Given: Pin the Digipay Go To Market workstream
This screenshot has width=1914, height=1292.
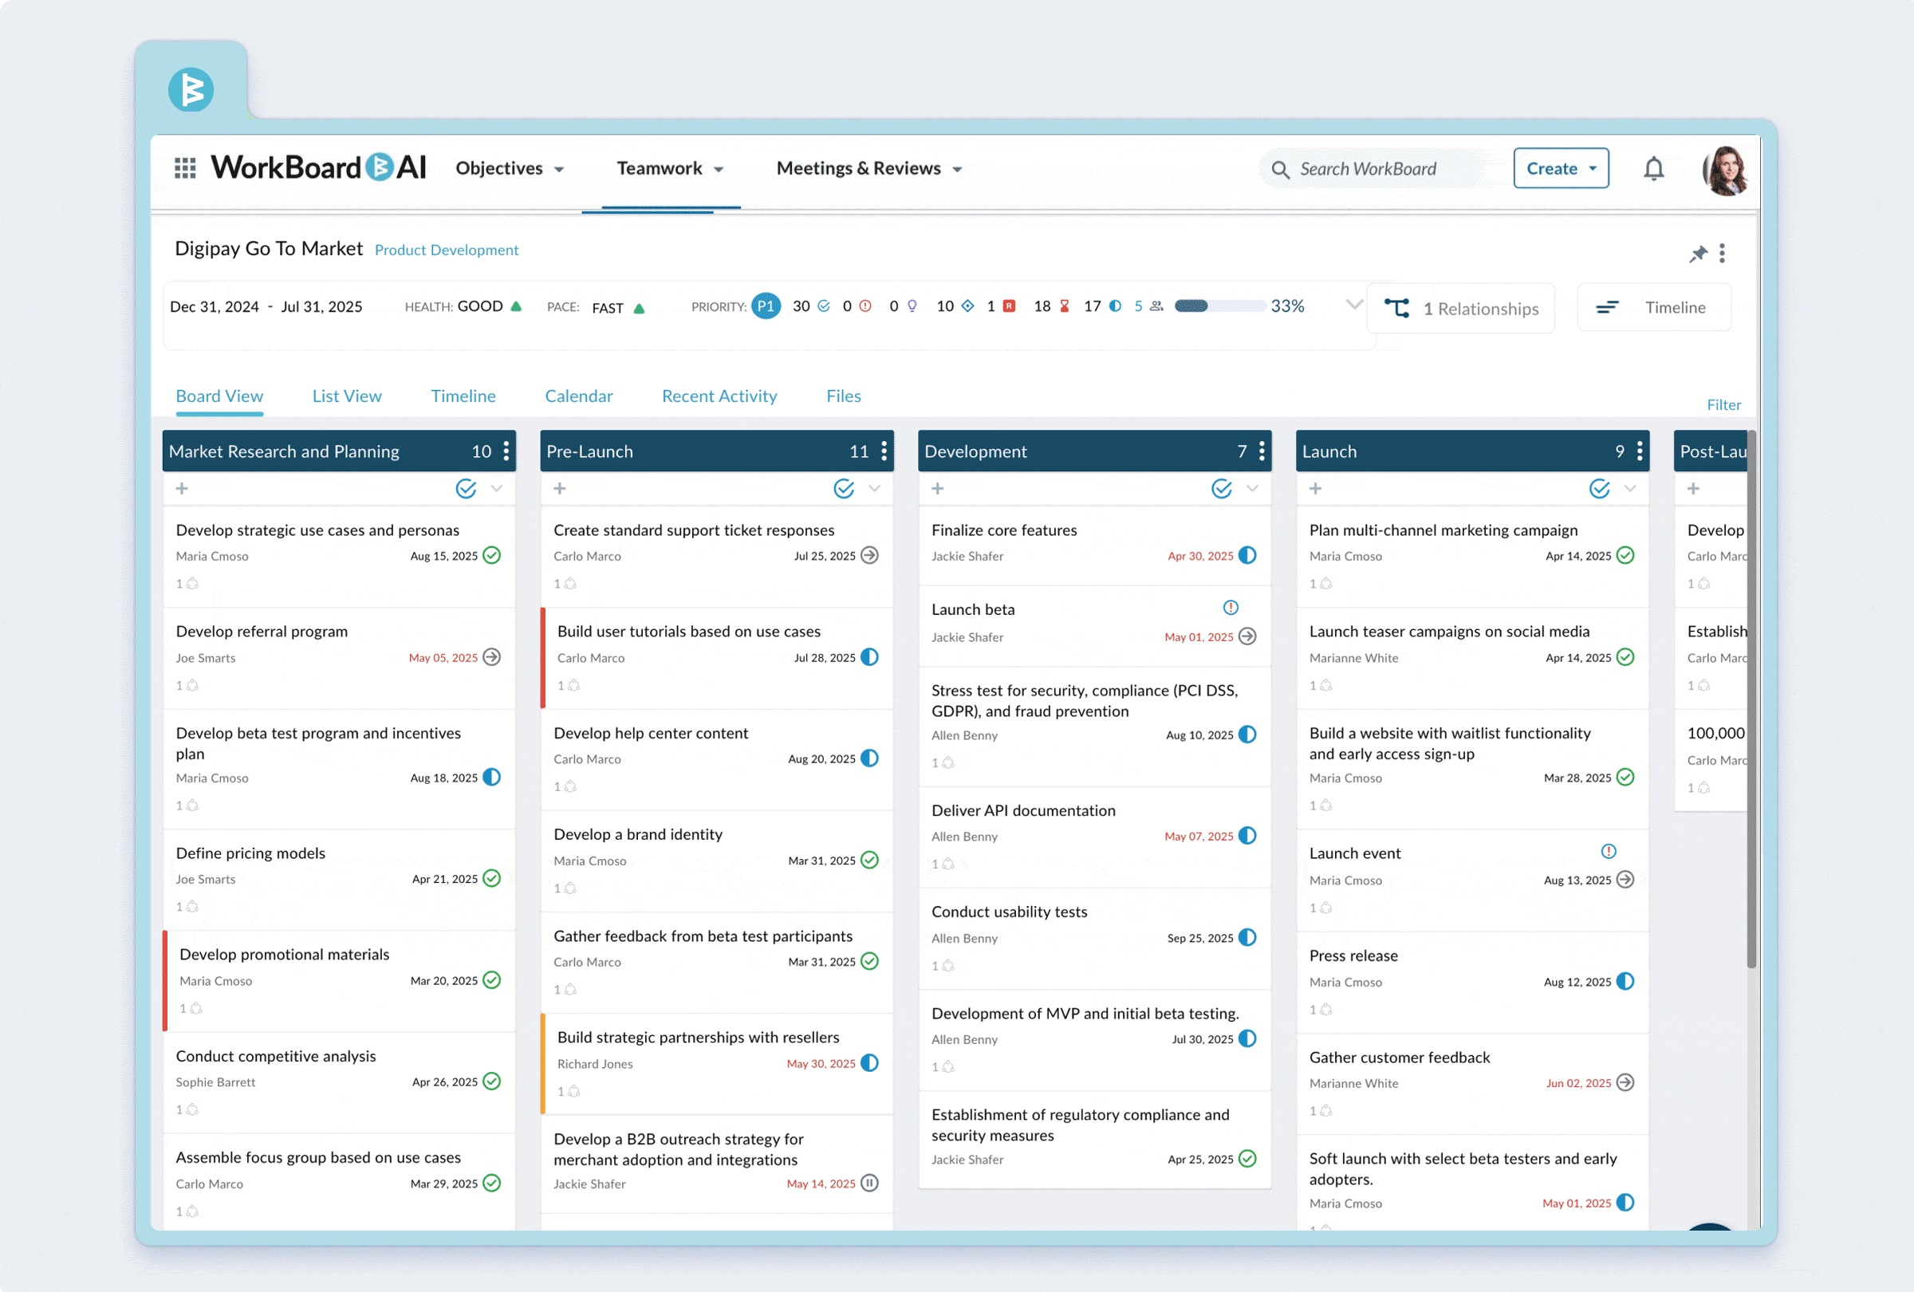Looking at the screenshot, I should coord(1698,254).
